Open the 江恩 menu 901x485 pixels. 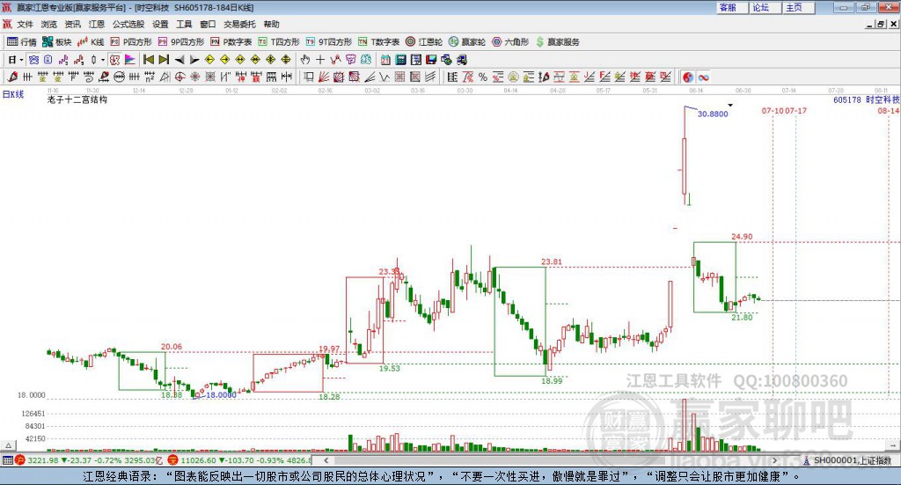(97, 24)
